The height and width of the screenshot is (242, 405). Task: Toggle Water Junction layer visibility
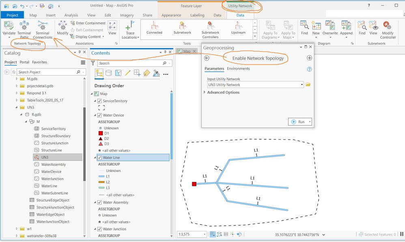[99, 229]
